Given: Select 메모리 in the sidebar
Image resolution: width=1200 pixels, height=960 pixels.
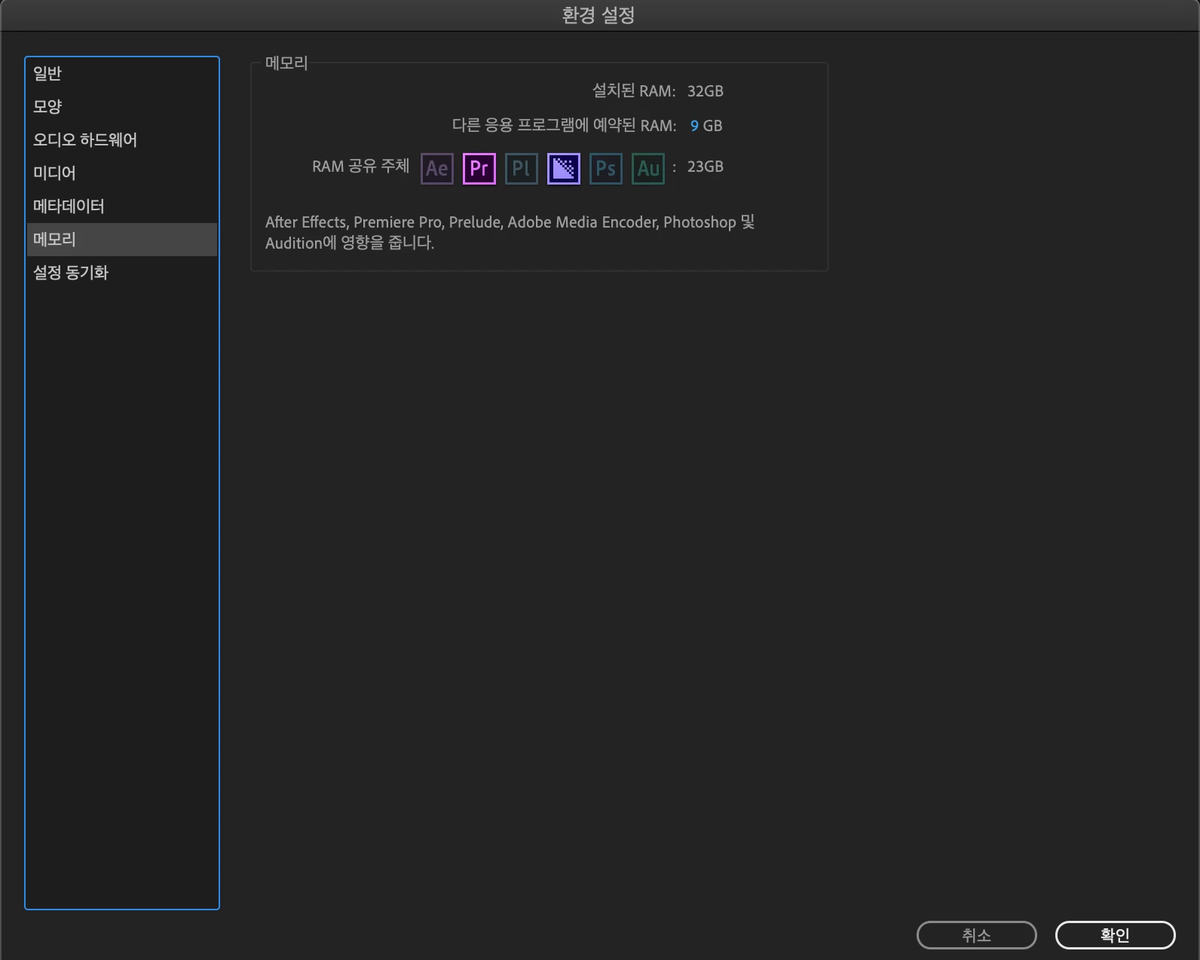Looking at the screenshot, I should pos(122,240).
